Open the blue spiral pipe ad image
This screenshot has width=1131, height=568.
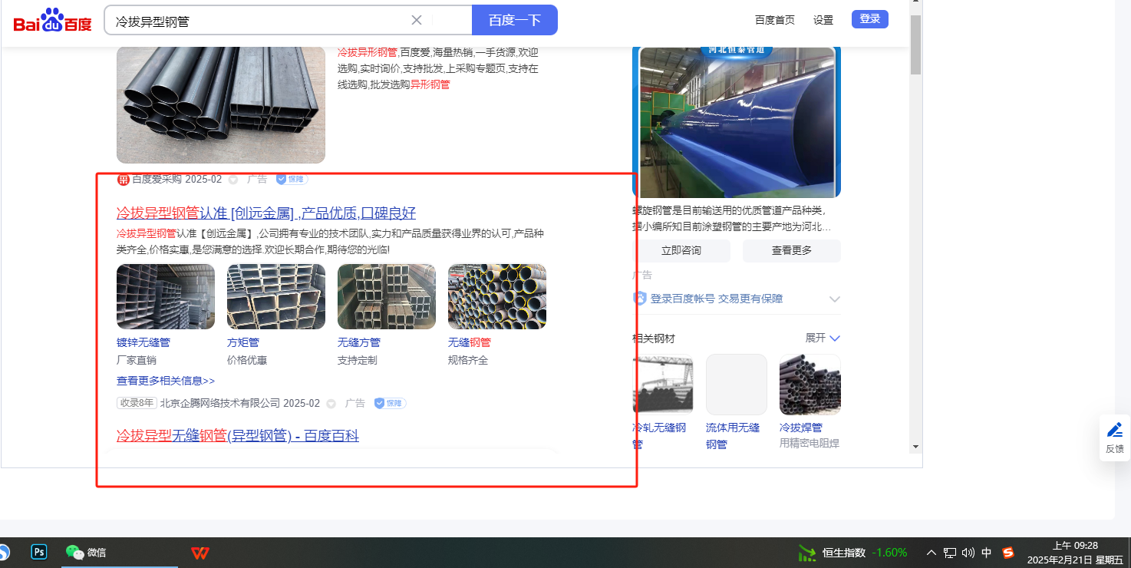[x=737, y=122]
